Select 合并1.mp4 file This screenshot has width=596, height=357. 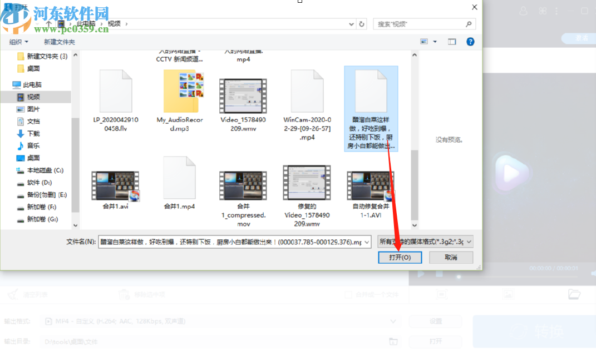coord(179,183)
